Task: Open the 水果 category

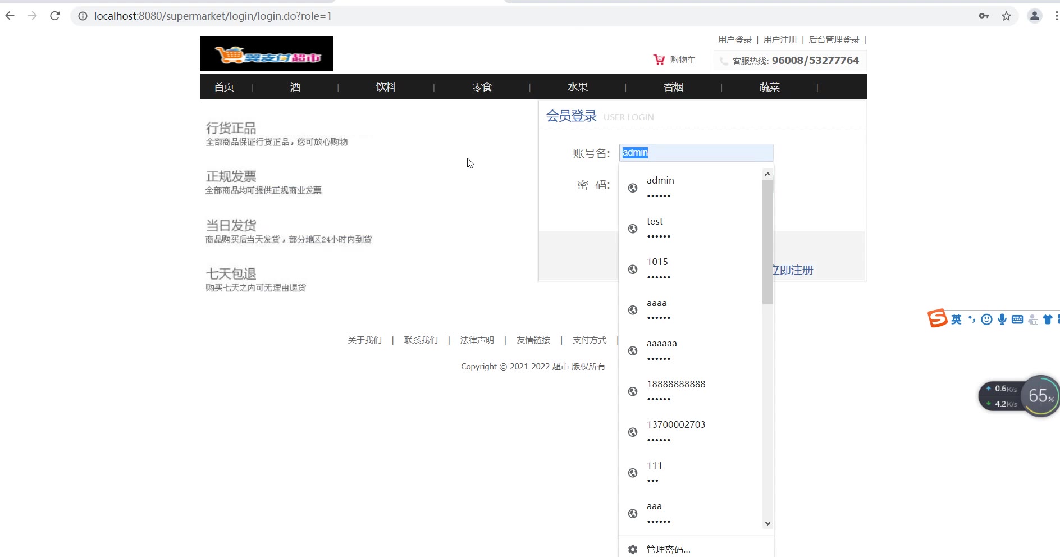Action: pos(578,87)
